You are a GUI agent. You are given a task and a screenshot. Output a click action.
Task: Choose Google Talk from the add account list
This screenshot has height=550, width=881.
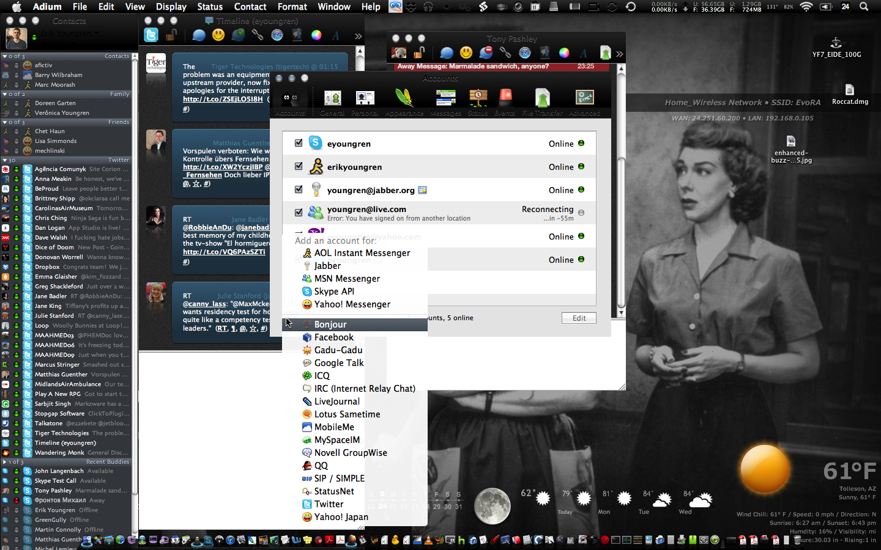(355, 363)
